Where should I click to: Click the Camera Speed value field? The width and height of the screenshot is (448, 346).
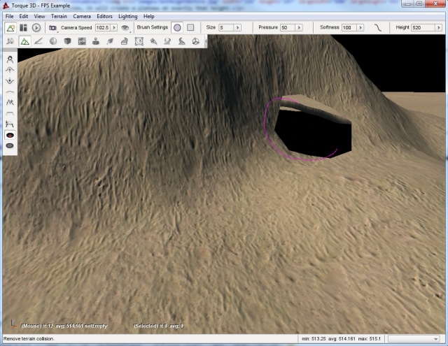click(102, 28)
